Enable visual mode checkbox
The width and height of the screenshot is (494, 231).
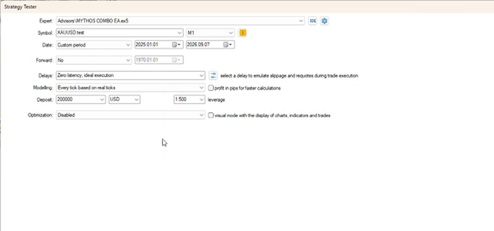211,115
